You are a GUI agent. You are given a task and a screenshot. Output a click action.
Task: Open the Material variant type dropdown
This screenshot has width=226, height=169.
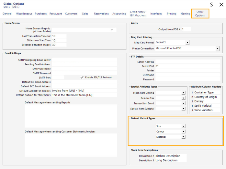[x=183, y=137]
